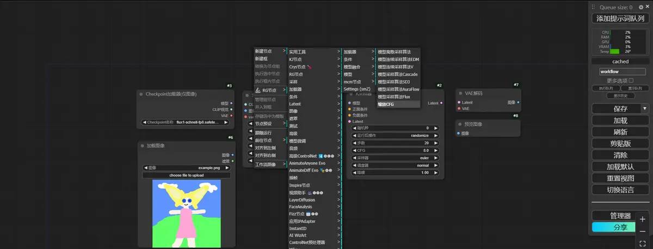This screenshot has height=249, width=653.
Task: Expand the 节点预设 submenu
Action: (x=270, y=124)
